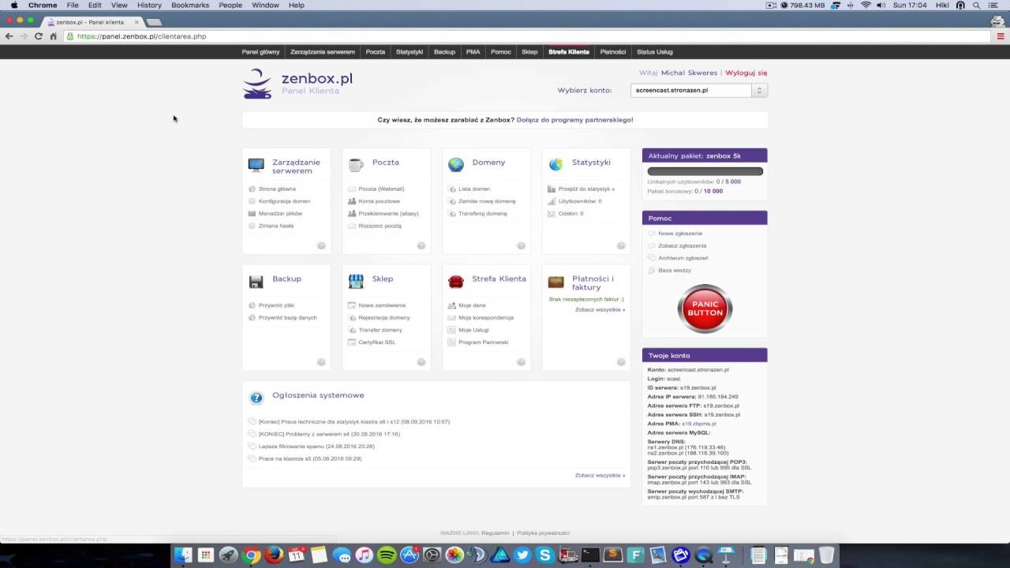Click the Poczta mug icon
This screenshot has width=1010, height=568.
[356, 164]
